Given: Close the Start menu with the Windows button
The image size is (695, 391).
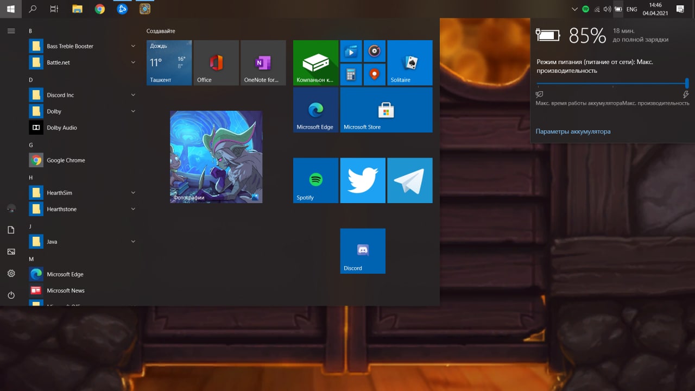Looking at the screenshot, I should point(11,9).
